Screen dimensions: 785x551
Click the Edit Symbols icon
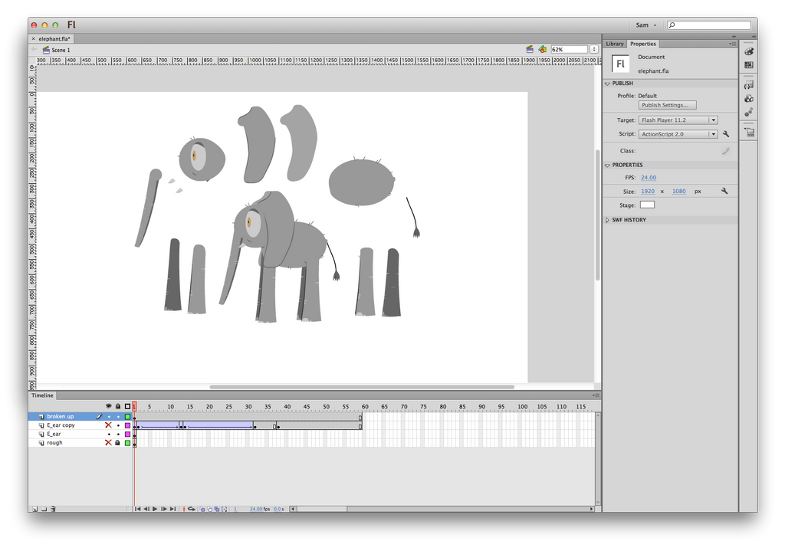click(542, 49)
